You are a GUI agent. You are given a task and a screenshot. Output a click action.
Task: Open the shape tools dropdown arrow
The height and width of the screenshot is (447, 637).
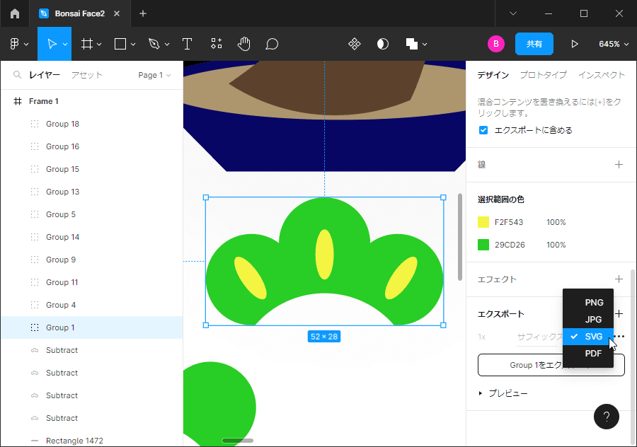(x=133, y=45)
